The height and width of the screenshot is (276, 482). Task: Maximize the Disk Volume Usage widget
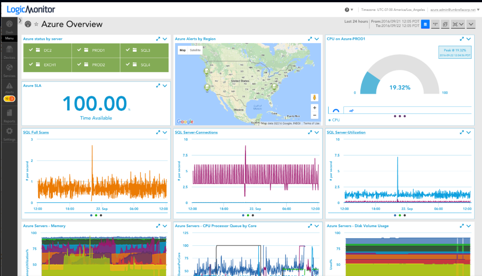[x=462, y=226]
